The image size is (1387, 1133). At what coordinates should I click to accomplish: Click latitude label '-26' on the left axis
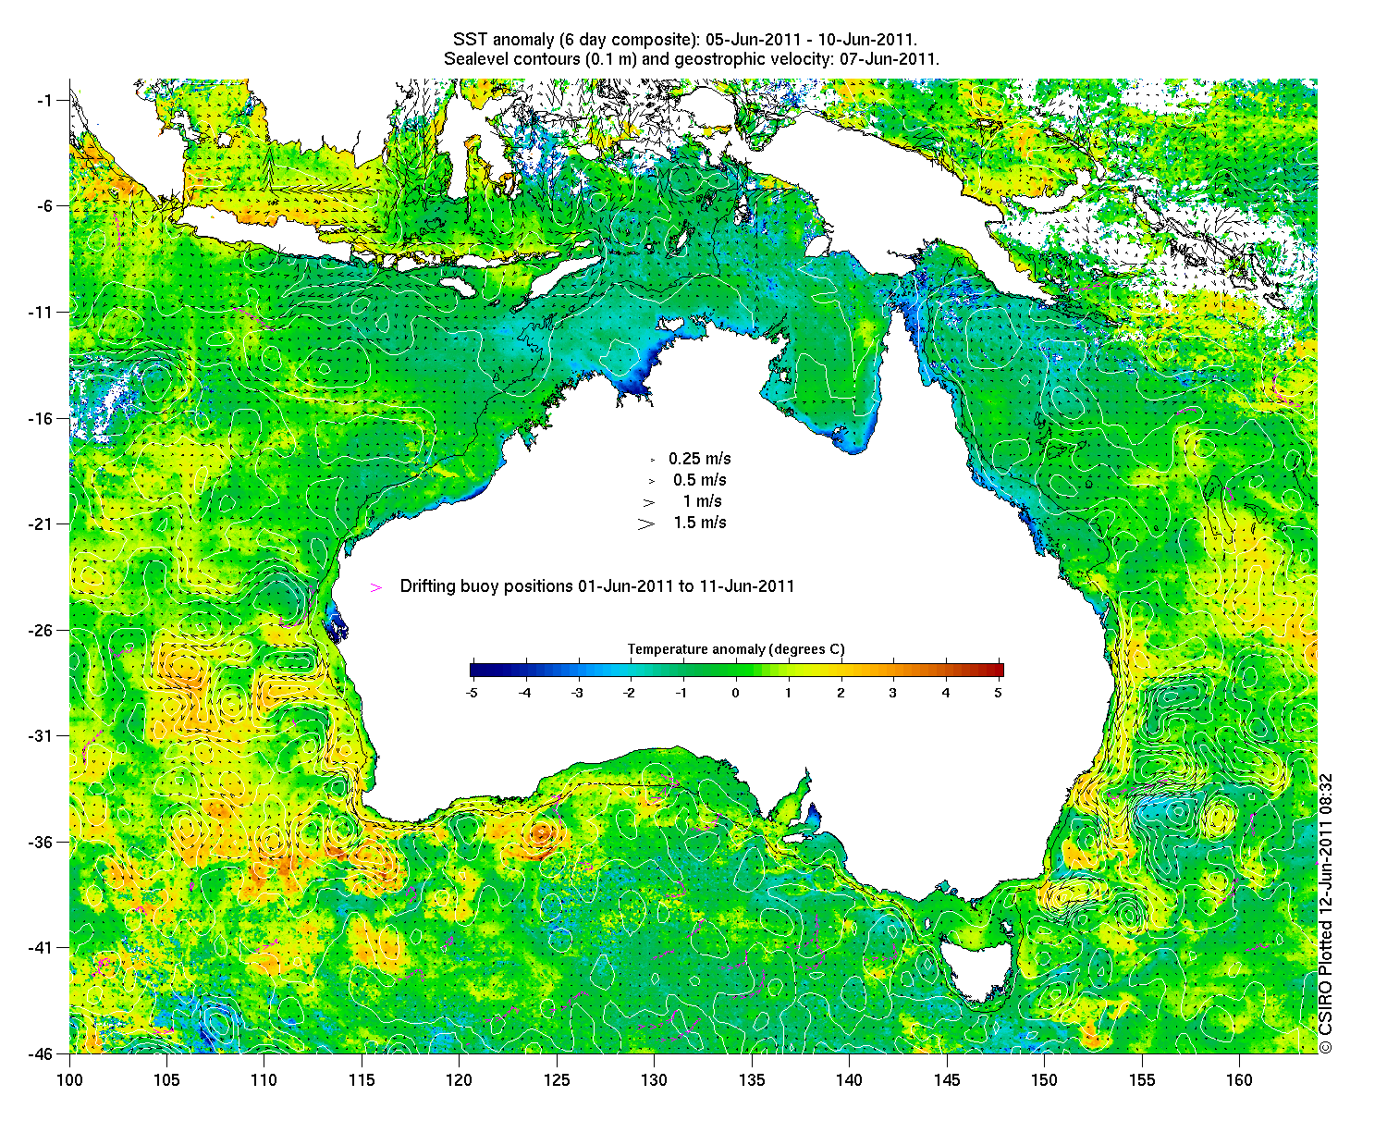tap(41, 630)
